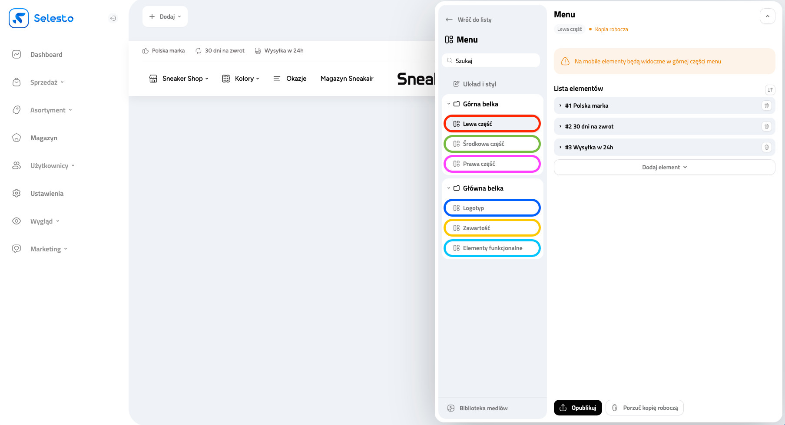Collapse panel using top-right chevron button
Viewport: 785px width, 425px height.
click(x=767, y=16)
